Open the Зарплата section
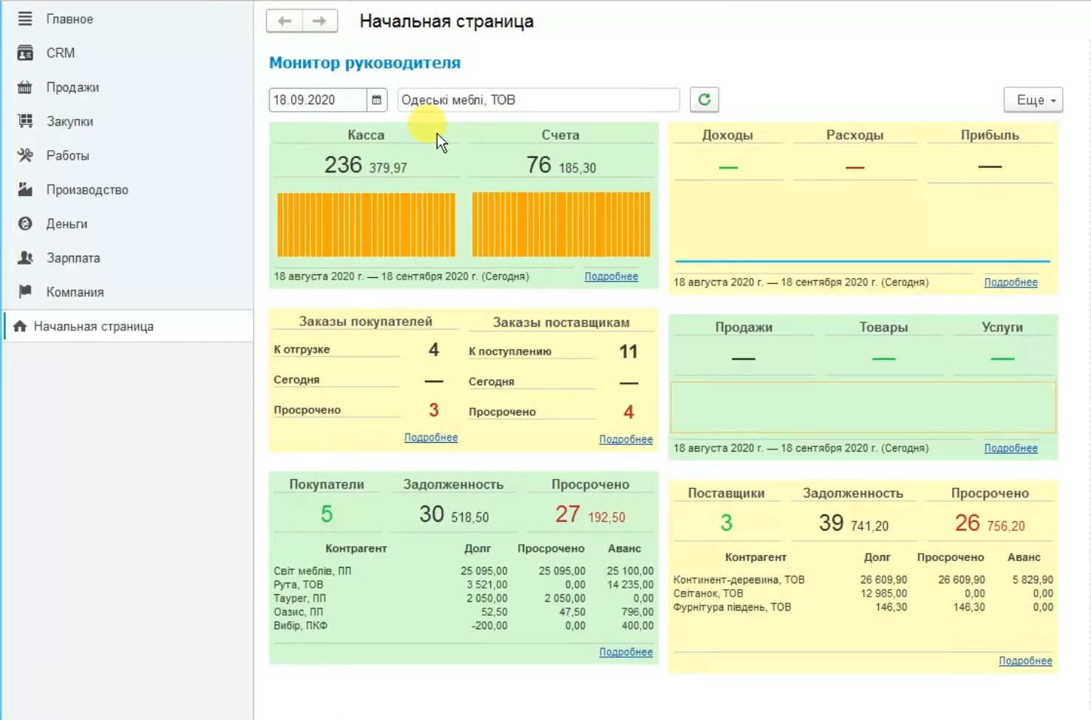 point(73,257)
